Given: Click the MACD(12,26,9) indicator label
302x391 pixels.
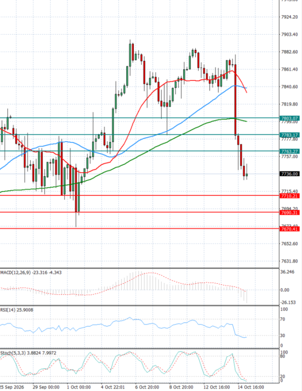Looking at the screenshot, I should (31, 273).
